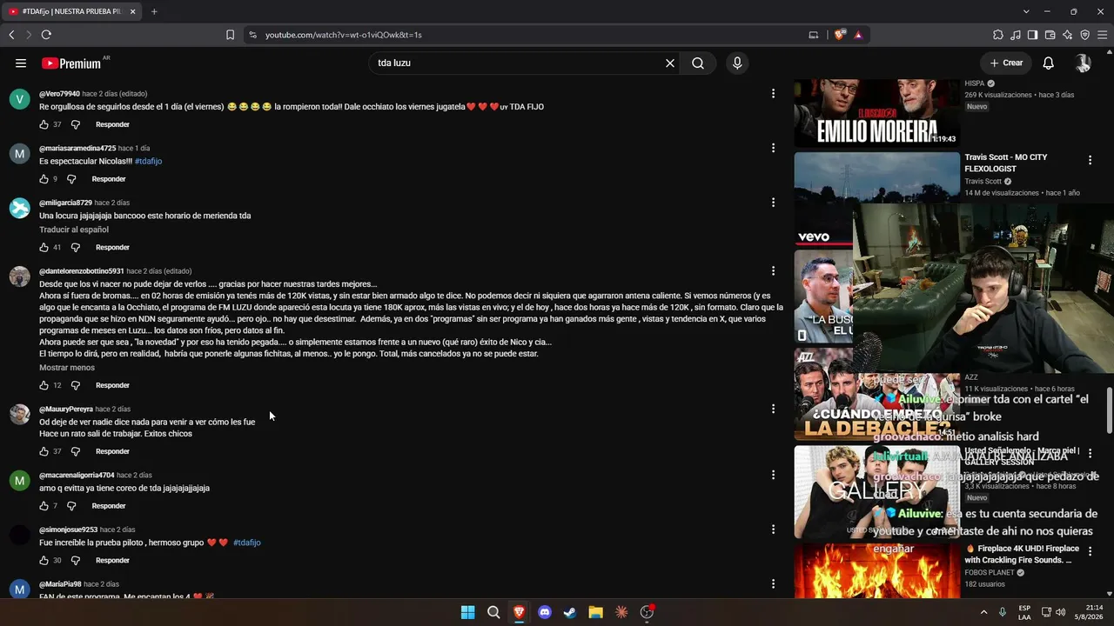Screen dimensions: 1114x626
Task: Open @Vero79940's channel avatar
Action: [20, 98]
